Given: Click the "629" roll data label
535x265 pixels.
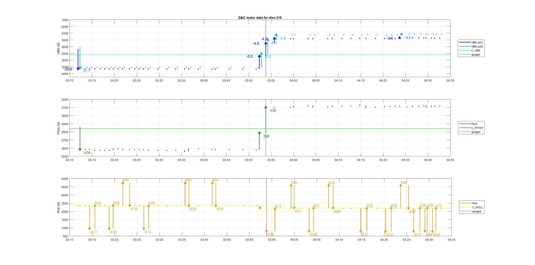Looking at the screenshot, I should [152, 203].
